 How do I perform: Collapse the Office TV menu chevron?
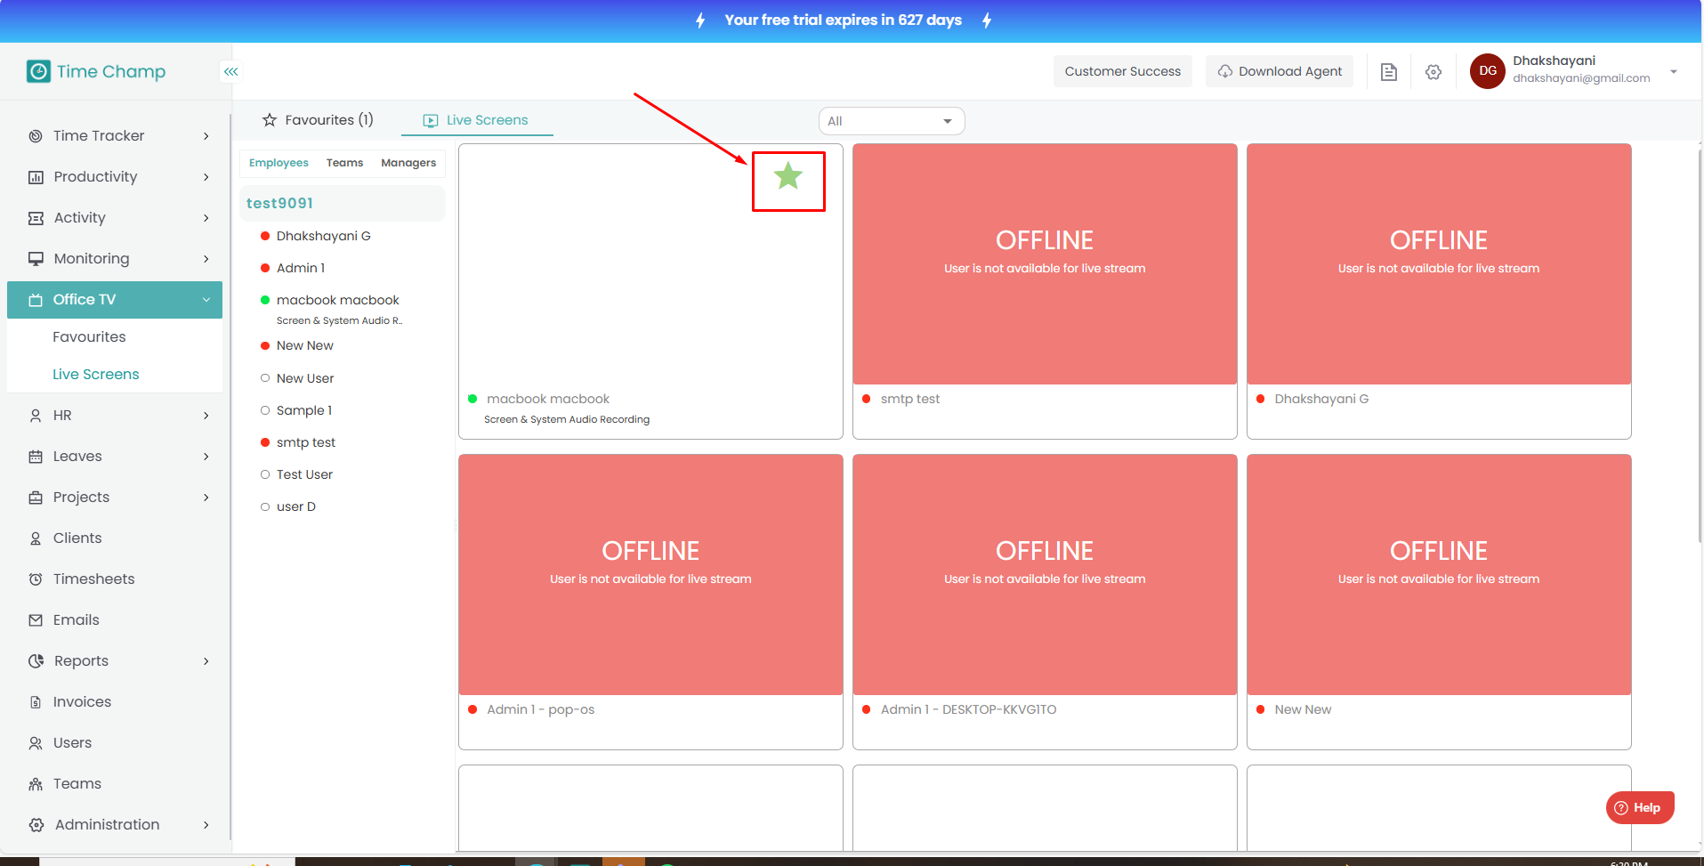point(206,300)
